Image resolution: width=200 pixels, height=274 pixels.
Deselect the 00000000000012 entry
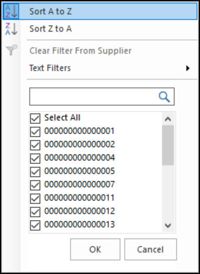tap(35, 212)
